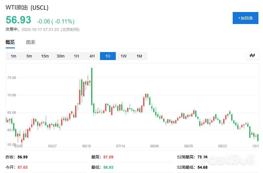Enable the 30m interval

61,56
